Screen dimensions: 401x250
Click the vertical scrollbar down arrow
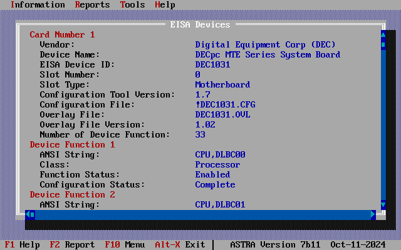[383, 204]
